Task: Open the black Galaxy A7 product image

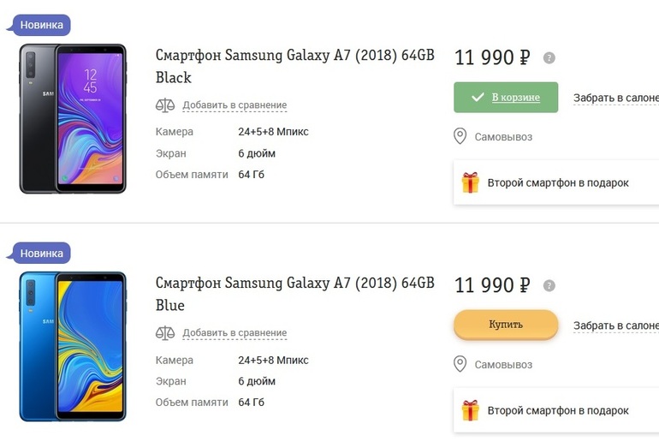Action: click(x=73, y=118)
